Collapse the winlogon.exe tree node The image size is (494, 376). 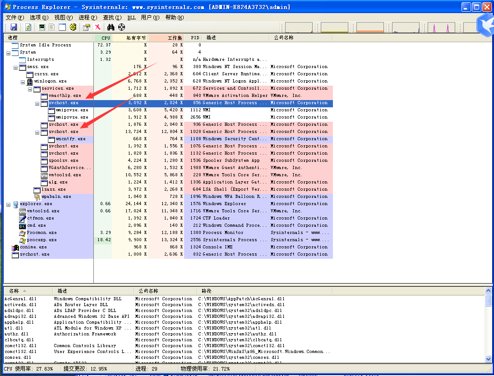point(23,82)
